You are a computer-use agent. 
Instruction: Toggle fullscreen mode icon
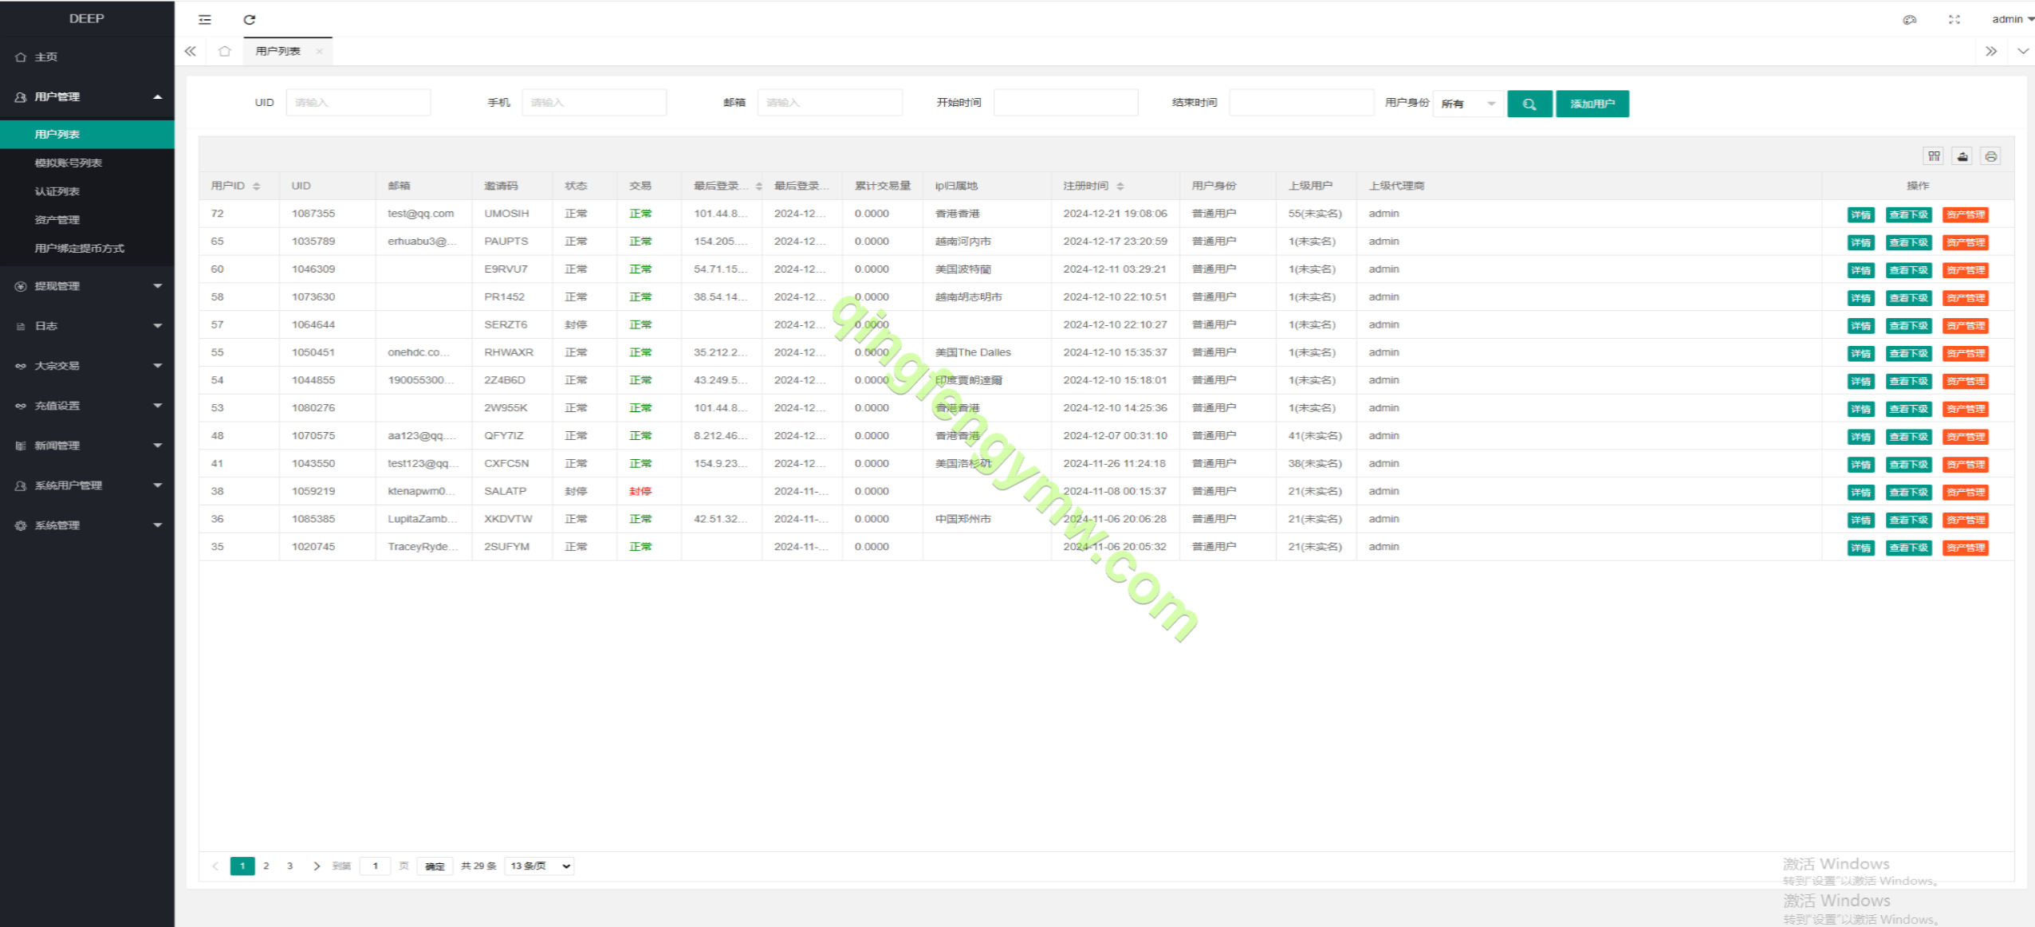pyautogui.click(x=1954, y=19)
